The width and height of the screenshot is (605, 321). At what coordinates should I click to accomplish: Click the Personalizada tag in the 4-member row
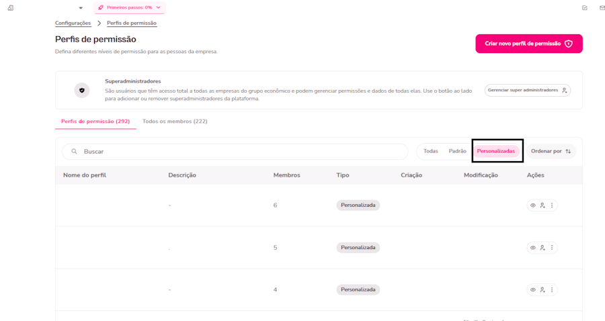tap(358, 289)
